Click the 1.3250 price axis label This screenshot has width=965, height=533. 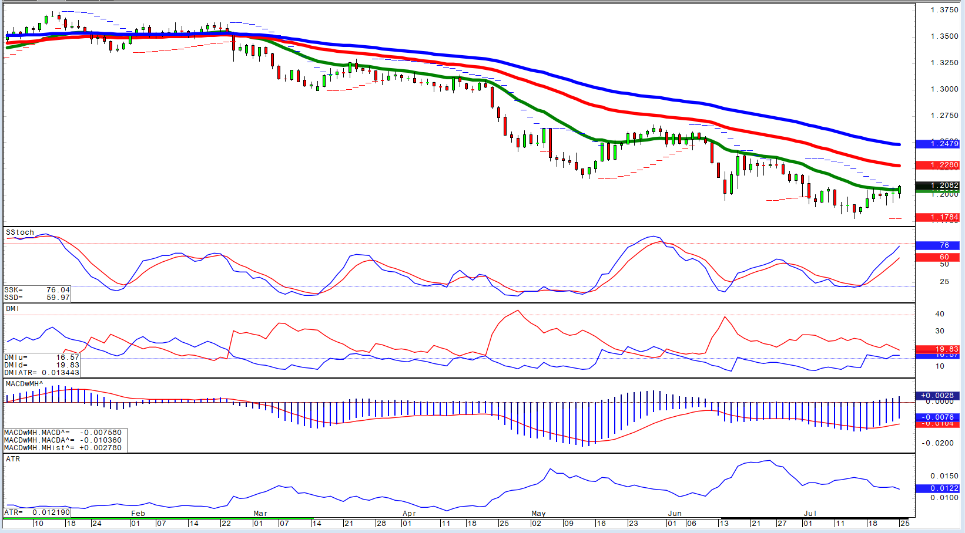click(944, 63)
